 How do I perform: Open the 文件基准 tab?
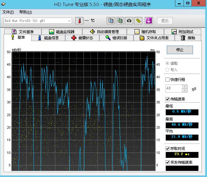point(23,32)
